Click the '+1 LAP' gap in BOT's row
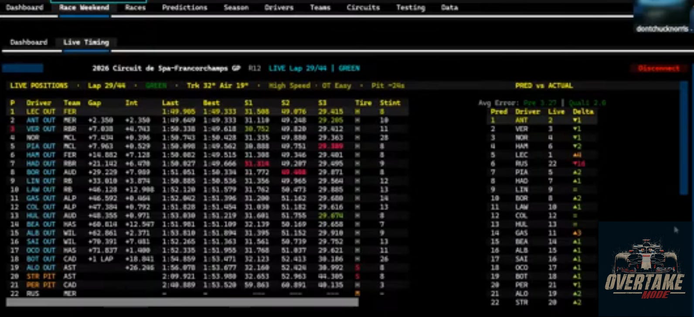This screenshot has height=317, width=694. [100, 259]
